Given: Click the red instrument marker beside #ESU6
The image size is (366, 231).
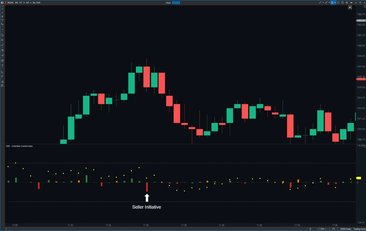Looking at the screenshot, I should coord(6,3).
